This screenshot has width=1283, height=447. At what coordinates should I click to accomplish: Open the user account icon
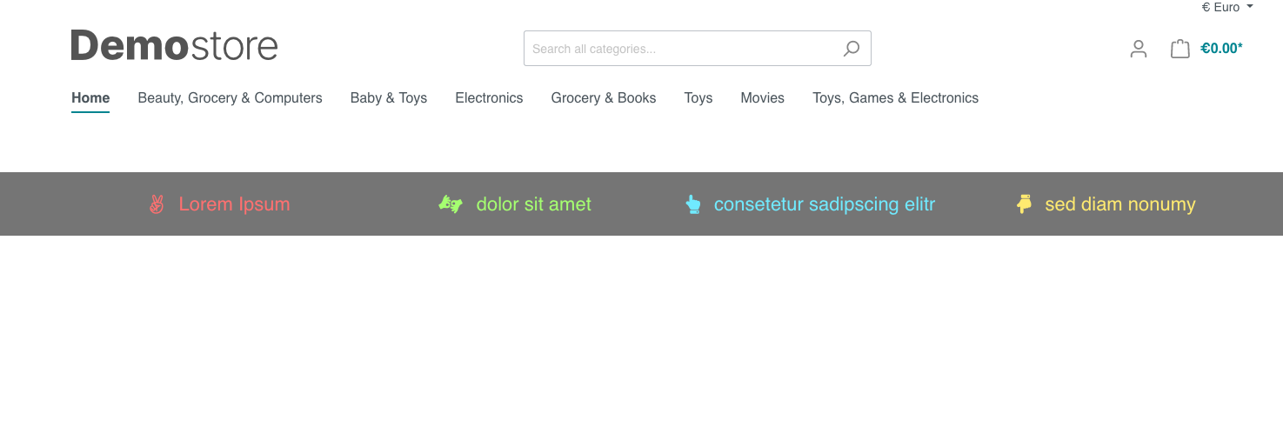click(x=1139, y=49)
